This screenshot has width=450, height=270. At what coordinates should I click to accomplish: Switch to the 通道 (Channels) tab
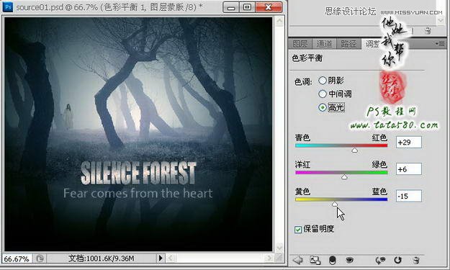click(x=324, y=44)
